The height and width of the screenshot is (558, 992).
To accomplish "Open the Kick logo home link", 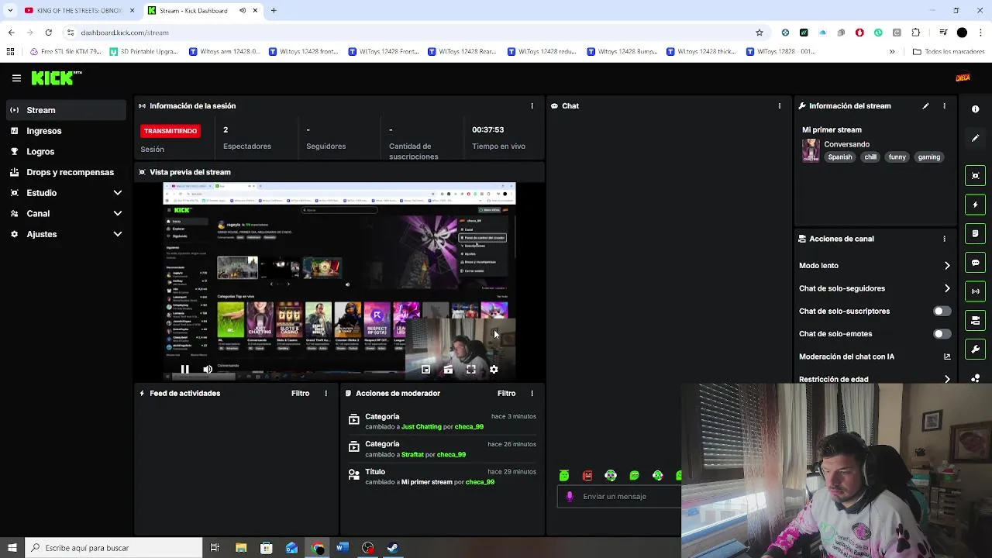I will click(56, 77).
